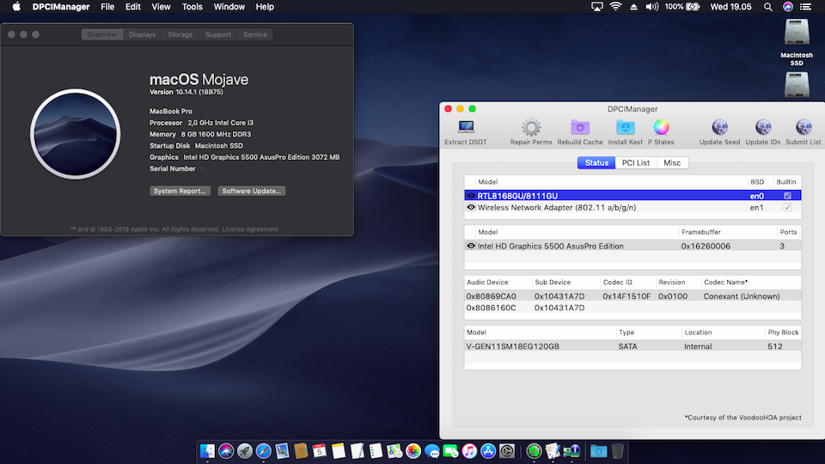Click eye icon beside Wireless Network Adapter
The width and height of the screenshot is (825, 464).
471,207
